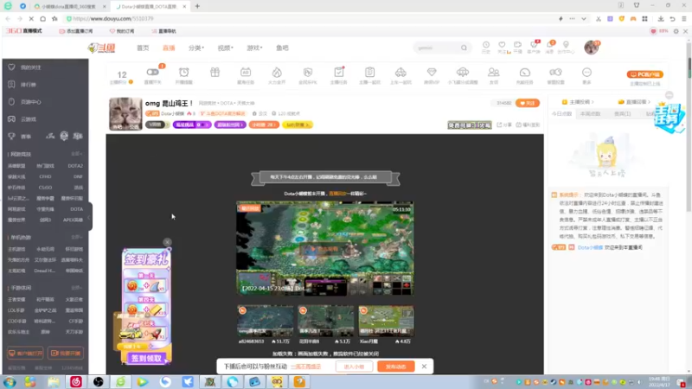Open the two-people 友邻 icon
The width and height of the screenshot is (692, 389).
tap(493, 73)
